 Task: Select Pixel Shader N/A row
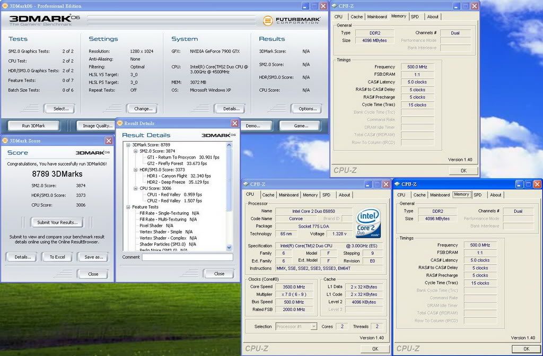coord(156,225)
